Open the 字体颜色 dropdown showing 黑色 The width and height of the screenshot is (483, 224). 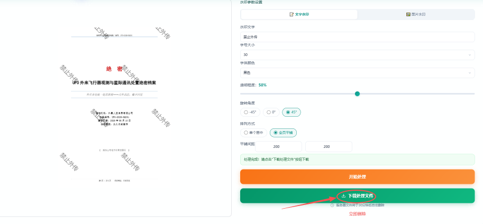point(357,73)
